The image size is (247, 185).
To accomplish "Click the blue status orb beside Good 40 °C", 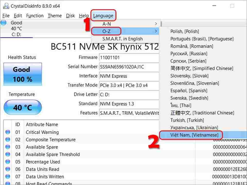I will click(3, 23).
